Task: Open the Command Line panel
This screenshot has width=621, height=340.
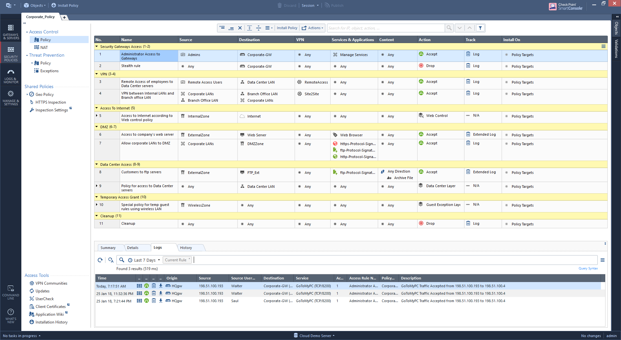Action: [x=11, y=292]
